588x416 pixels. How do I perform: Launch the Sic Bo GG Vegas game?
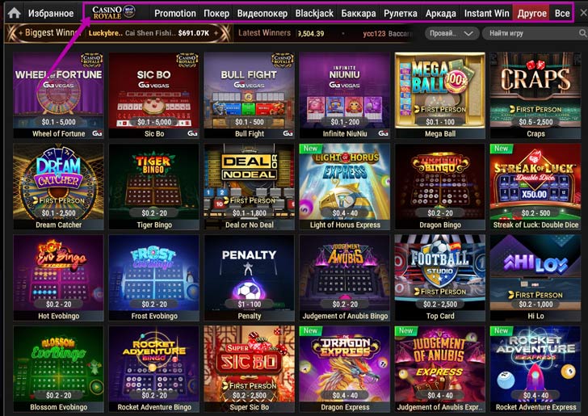pyautogui.click(x=153, y=95)
